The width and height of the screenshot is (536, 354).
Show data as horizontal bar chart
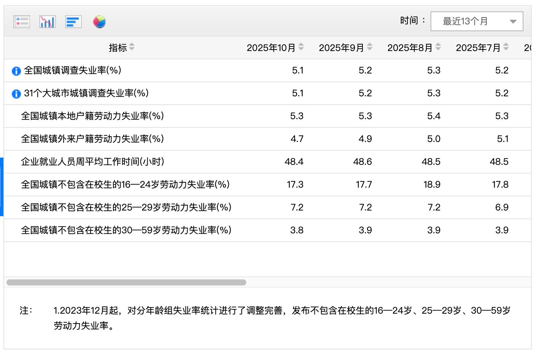pos(73,22)
